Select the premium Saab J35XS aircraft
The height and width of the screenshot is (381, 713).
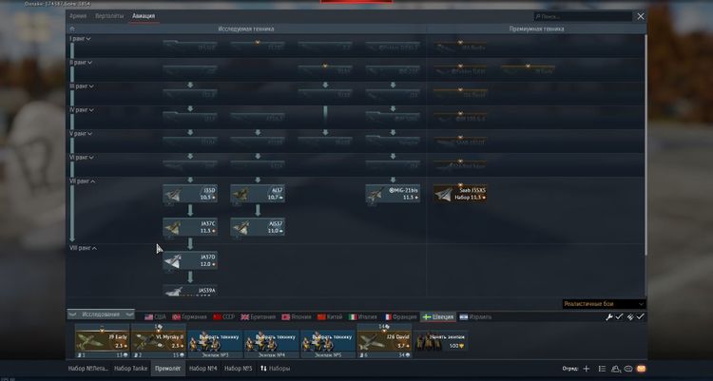tap(460, 193)
